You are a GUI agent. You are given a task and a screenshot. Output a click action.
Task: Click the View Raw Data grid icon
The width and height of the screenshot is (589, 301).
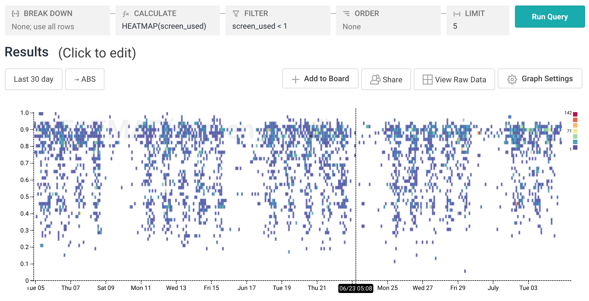[427, 80]
